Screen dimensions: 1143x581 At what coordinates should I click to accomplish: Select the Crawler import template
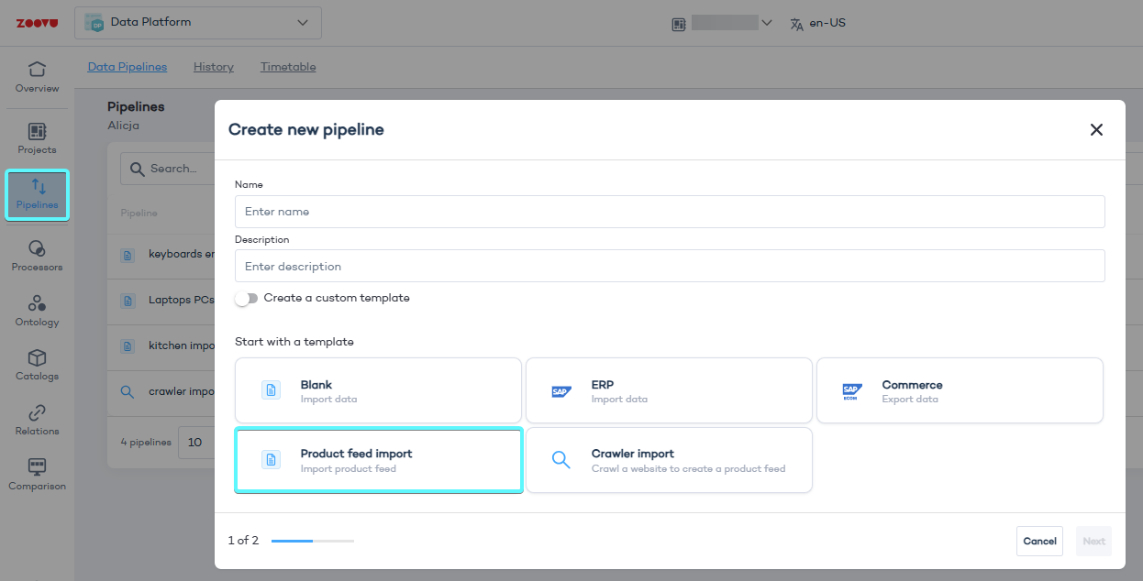point(669,460)
